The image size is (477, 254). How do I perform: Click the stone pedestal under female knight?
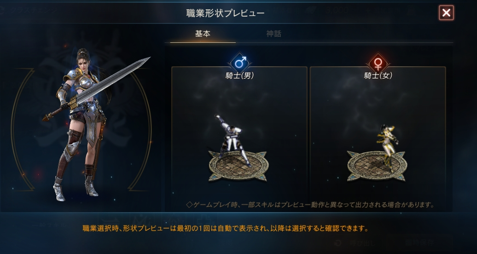coord(377,166)
